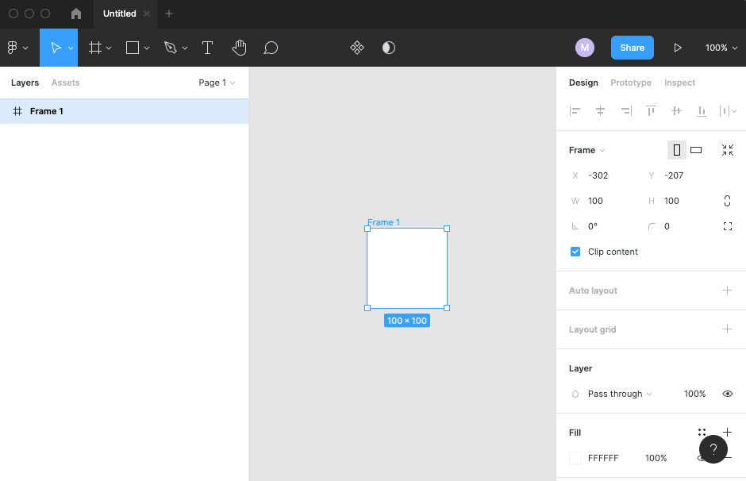
Task: Select the Comment tool
Action: (x=271, y=48)
